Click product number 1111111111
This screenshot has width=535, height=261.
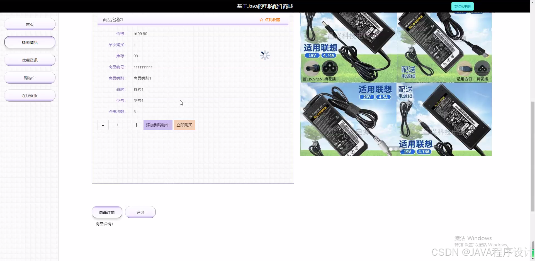point(143,67)
